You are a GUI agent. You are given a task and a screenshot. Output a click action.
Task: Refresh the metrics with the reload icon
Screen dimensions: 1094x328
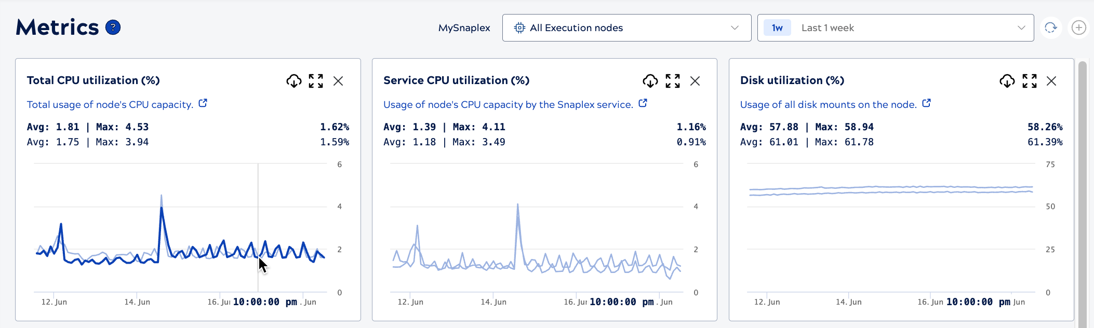tap(1050, 28)
